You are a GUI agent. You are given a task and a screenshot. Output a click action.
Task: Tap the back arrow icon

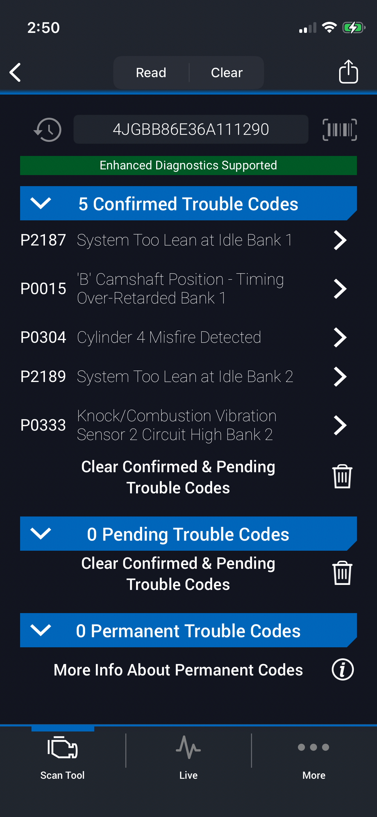tap(15, 72)
